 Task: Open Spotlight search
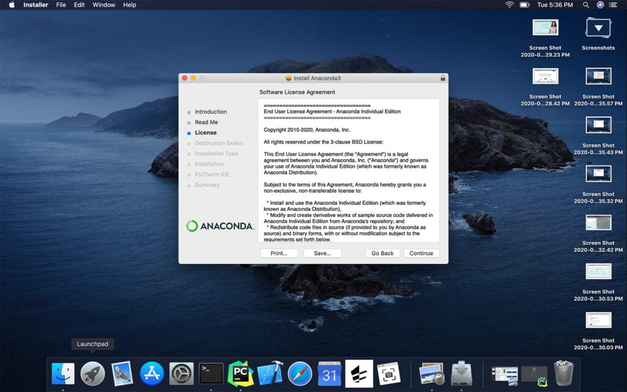pos(585,5)
